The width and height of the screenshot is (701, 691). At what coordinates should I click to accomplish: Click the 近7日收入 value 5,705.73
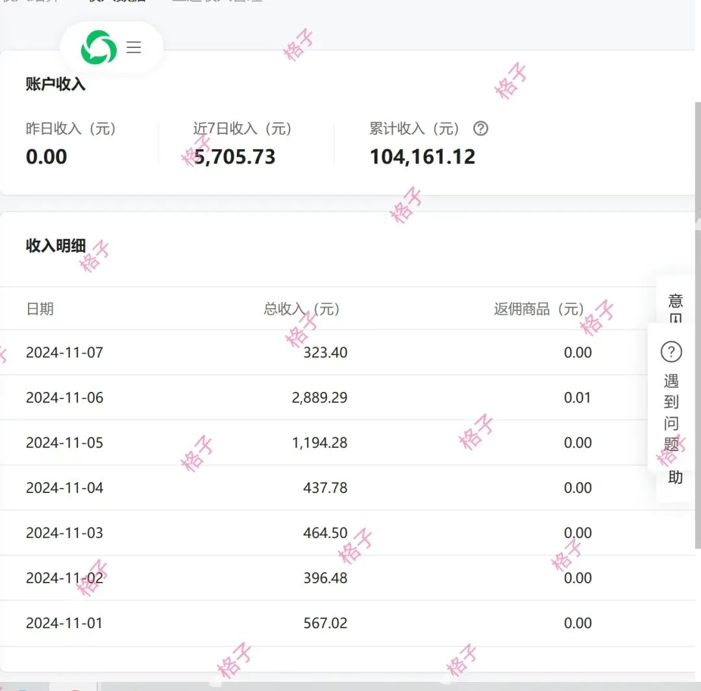coord(235,157)
